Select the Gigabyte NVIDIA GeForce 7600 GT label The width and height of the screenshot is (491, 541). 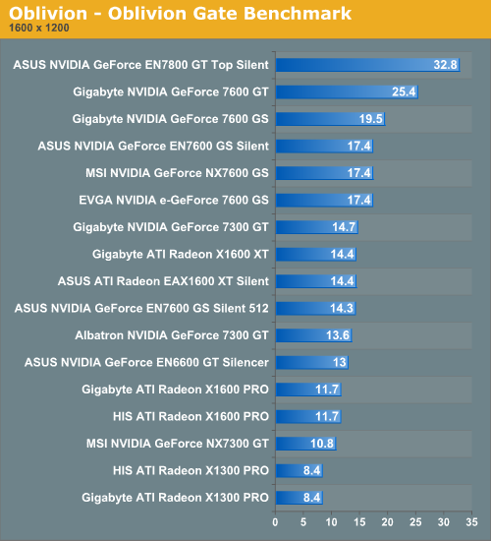click(171, 91)
